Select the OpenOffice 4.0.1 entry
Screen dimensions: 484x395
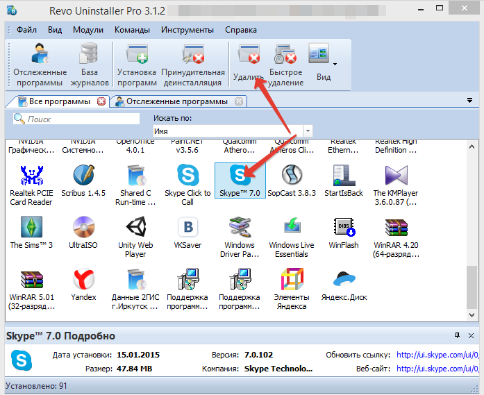click(x=135, y=147)
